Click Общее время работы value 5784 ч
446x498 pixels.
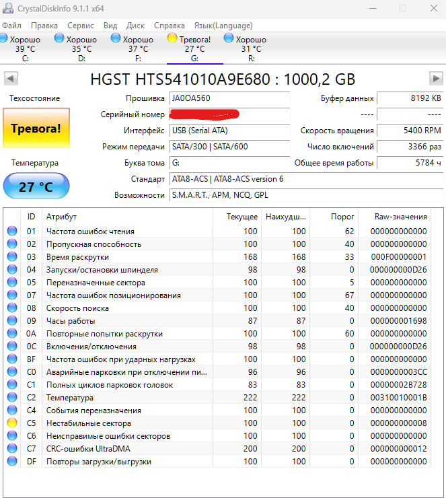coord(410,163)
